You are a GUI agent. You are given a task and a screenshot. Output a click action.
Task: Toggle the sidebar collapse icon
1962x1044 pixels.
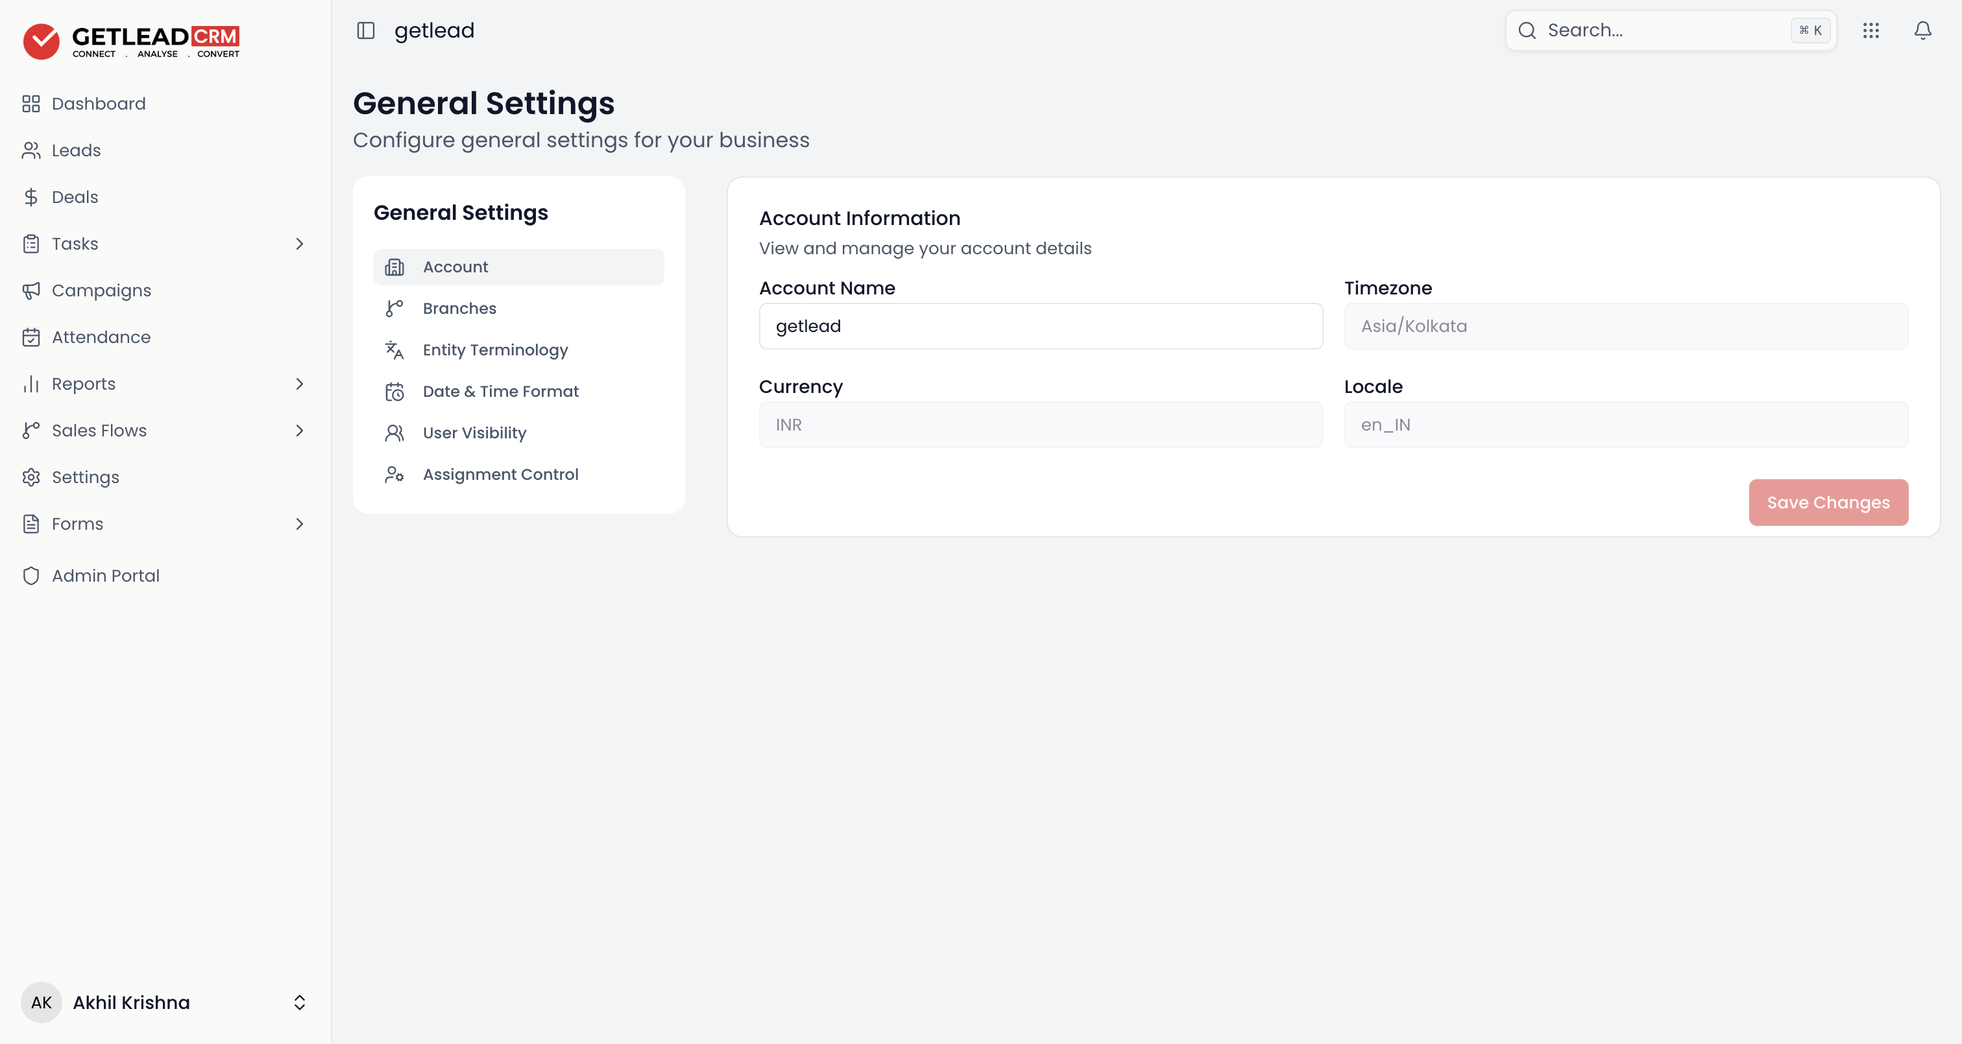pos(365,30)
